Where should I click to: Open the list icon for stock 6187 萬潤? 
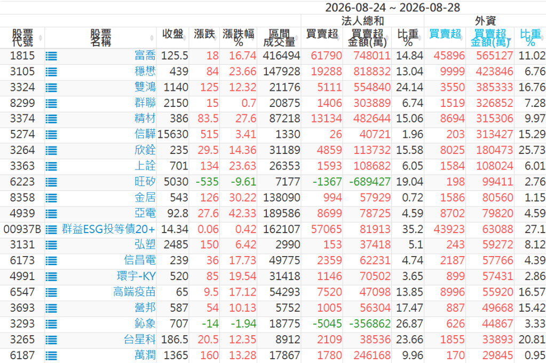[51, 356]
